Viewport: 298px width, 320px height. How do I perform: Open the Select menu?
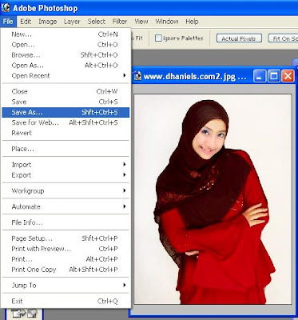[x=97, y=22]
